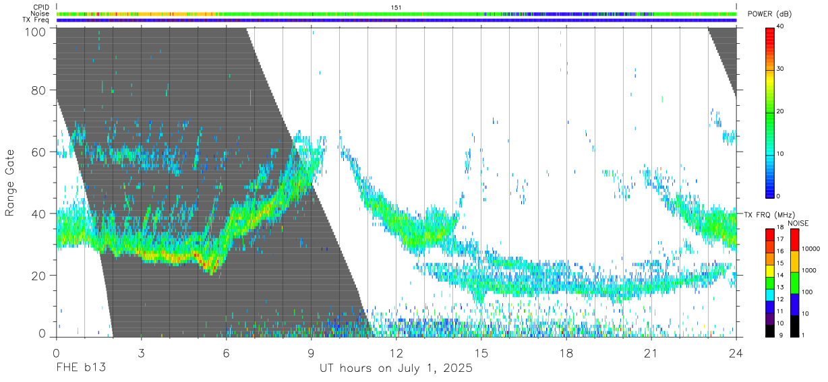828x382 pixels.
Task: Click the CPID value 151
Action: point(396,7)
